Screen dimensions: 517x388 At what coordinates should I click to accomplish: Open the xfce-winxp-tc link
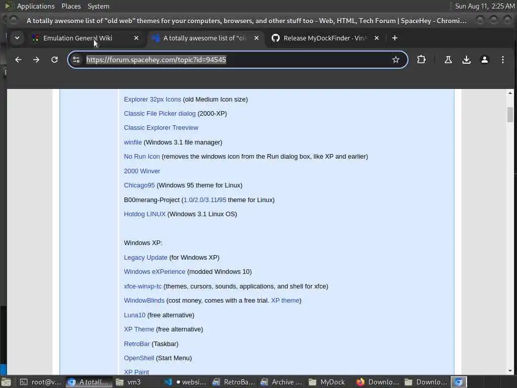142,286
